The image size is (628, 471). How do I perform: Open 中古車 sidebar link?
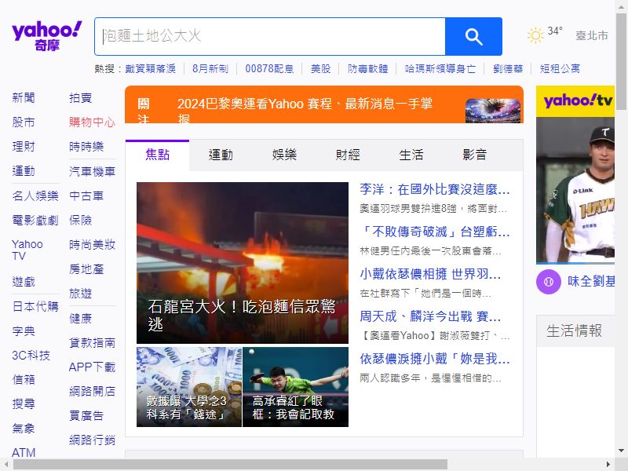point(86,195)
